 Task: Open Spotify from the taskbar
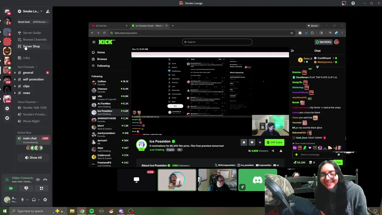(92, 211)
